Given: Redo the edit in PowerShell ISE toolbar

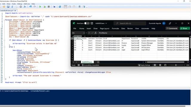Looking at the screenshot, I should coord(35,7).
